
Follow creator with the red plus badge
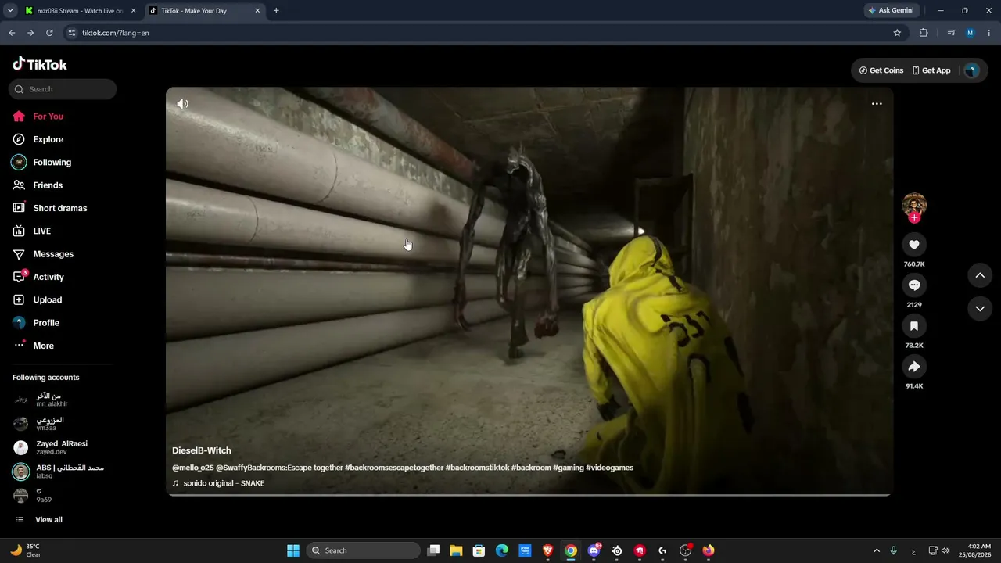coord(914,217)
